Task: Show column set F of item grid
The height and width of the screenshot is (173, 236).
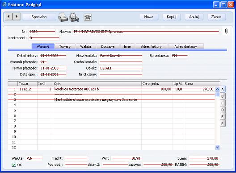Action: click(223, 124)
